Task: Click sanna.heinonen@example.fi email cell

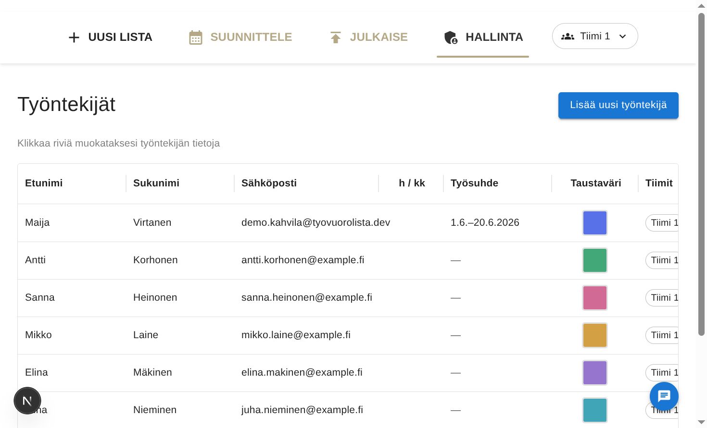Action: tap(307, 297)
